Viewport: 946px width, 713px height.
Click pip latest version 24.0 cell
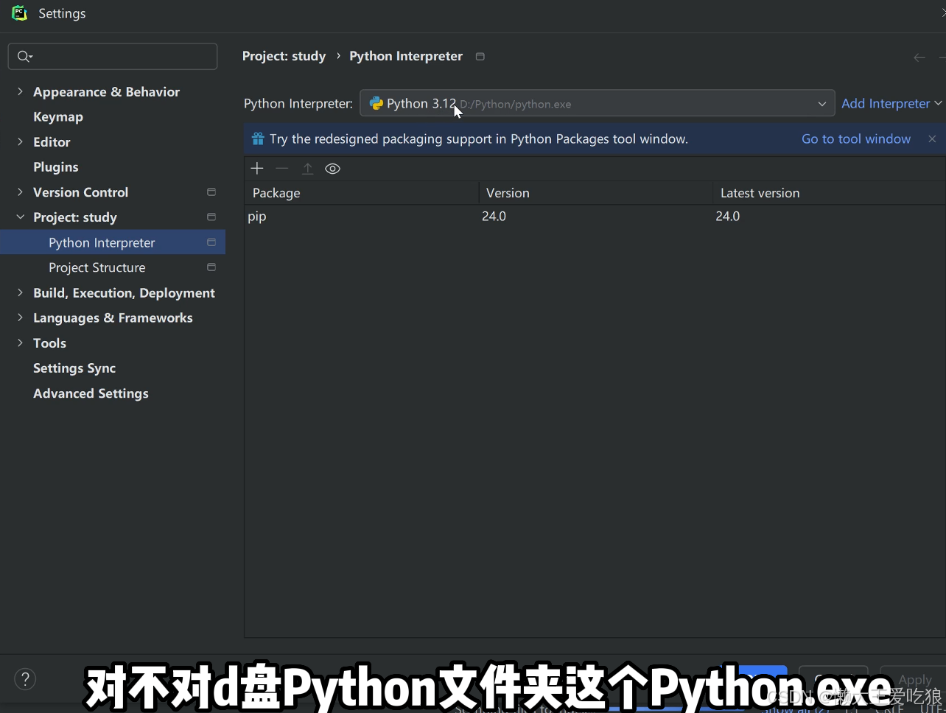pyautogui.click(x=727, y=216)
